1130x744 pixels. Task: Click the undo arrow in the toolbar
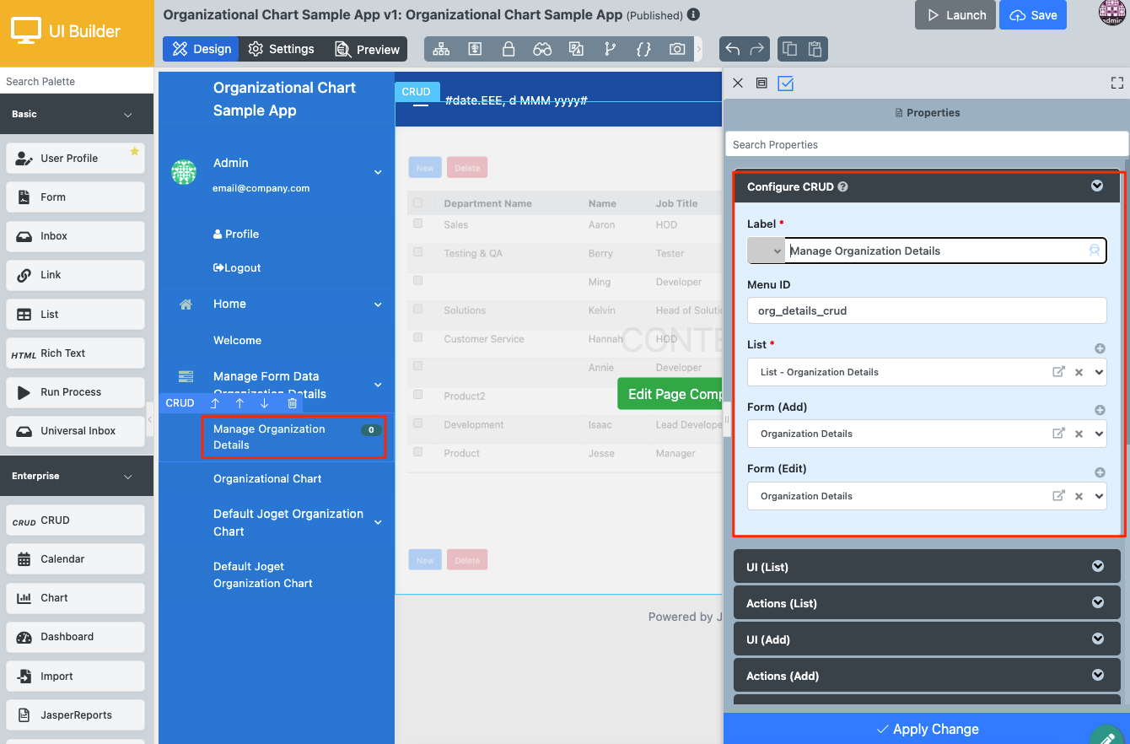point(733,49)
